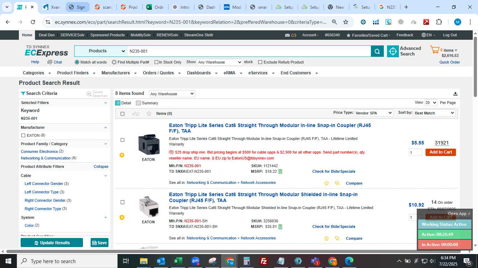Open MSRP calculator icon beside $35.81
This screenshot has height=268, width=478.
280,226
